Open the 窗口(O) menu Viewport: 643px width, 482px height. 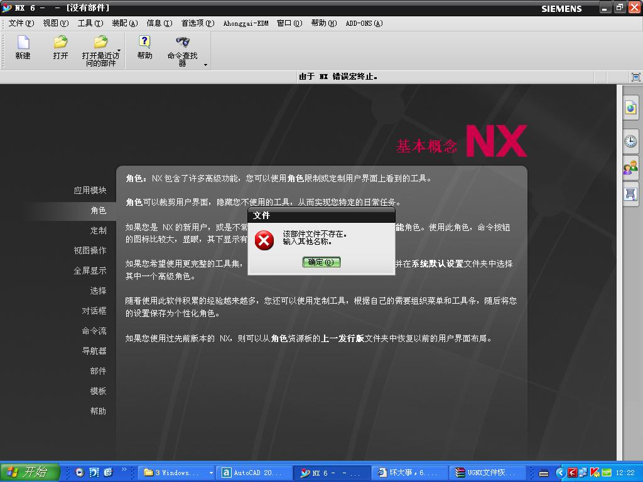click(289, 23)
